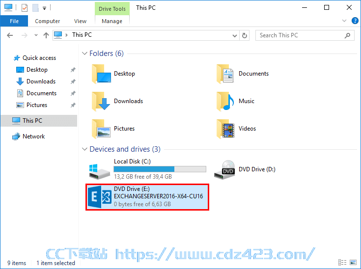This screenshot has height=269, width=361.
Task: Collapse the Folders (6) group chevron
Action: [84, 54]
